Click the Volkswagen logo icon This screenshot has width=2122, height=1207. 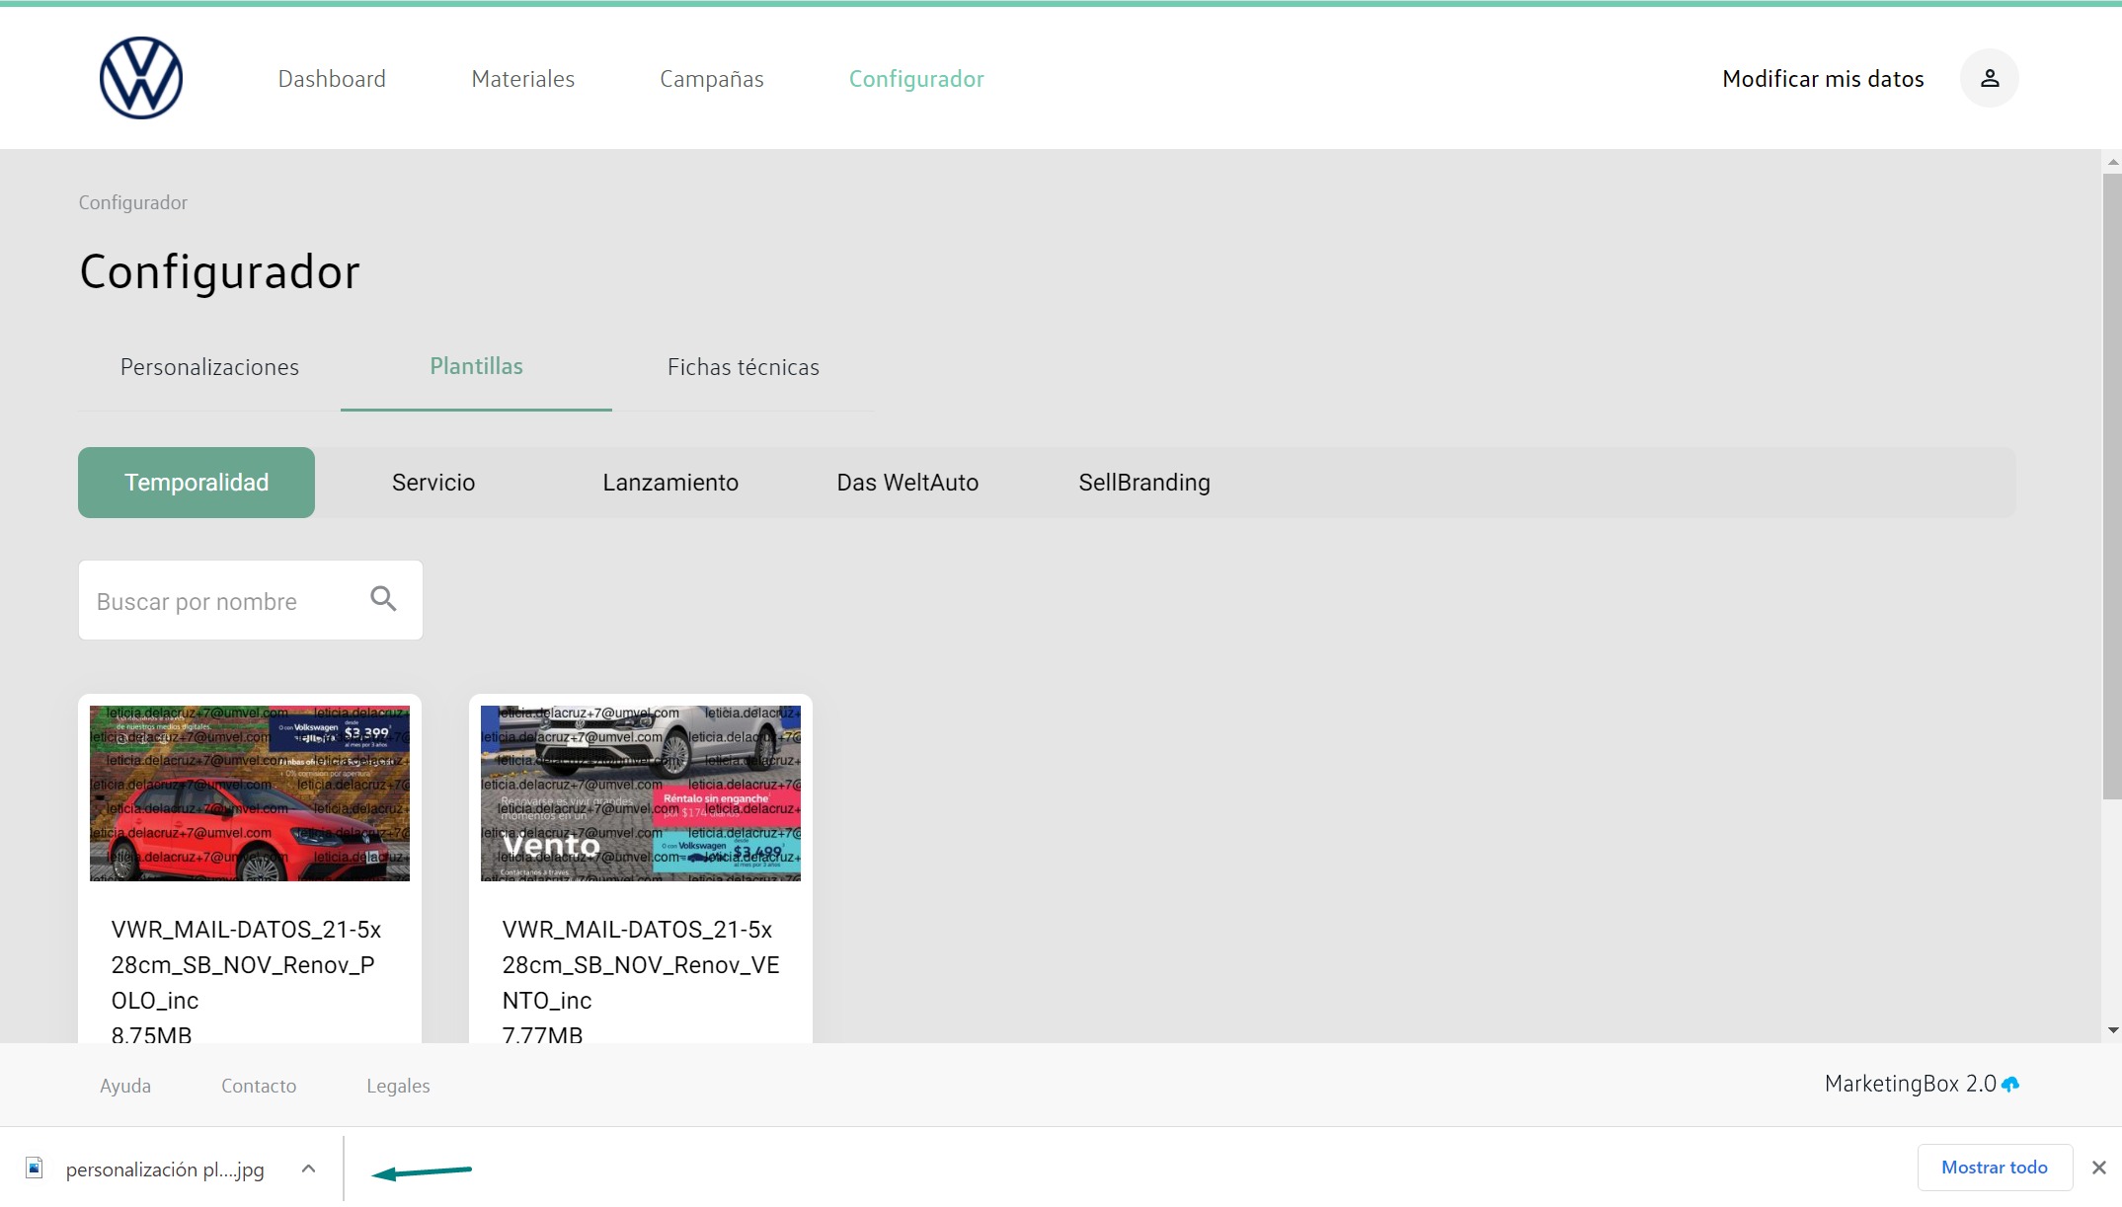tap(141, 78)
